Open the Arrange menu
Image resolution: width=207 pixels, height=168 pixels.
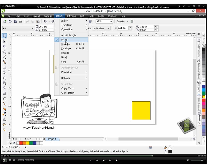(x=48, y=16)
